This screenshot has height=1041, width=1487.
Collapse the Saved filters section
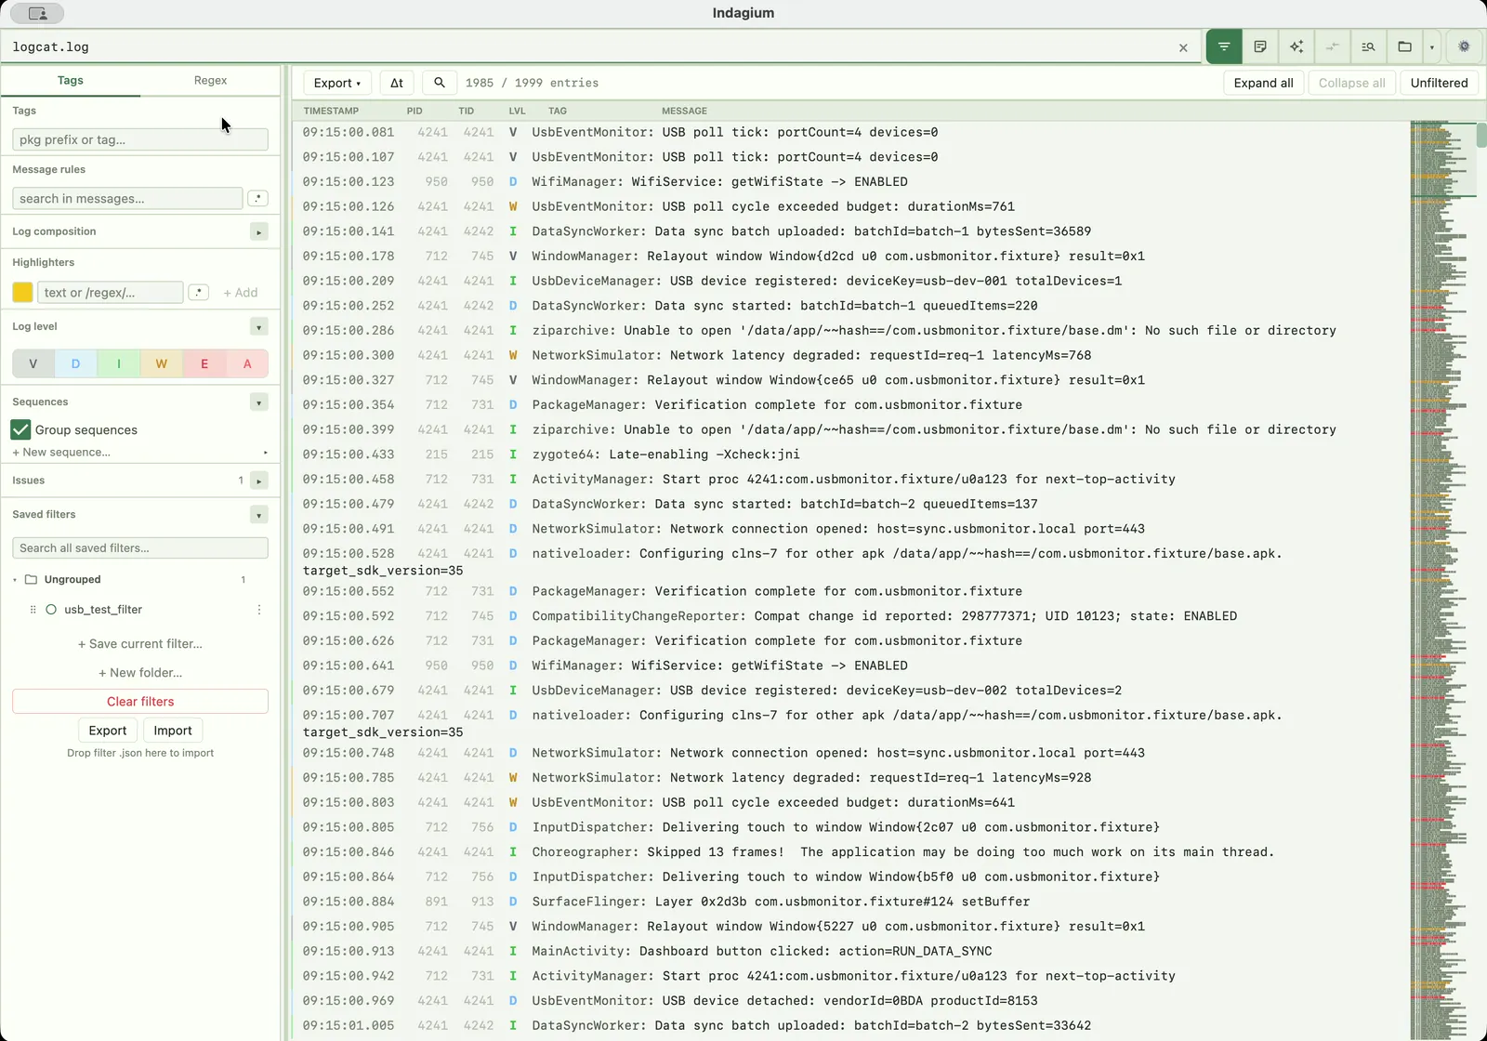(259, 514)
